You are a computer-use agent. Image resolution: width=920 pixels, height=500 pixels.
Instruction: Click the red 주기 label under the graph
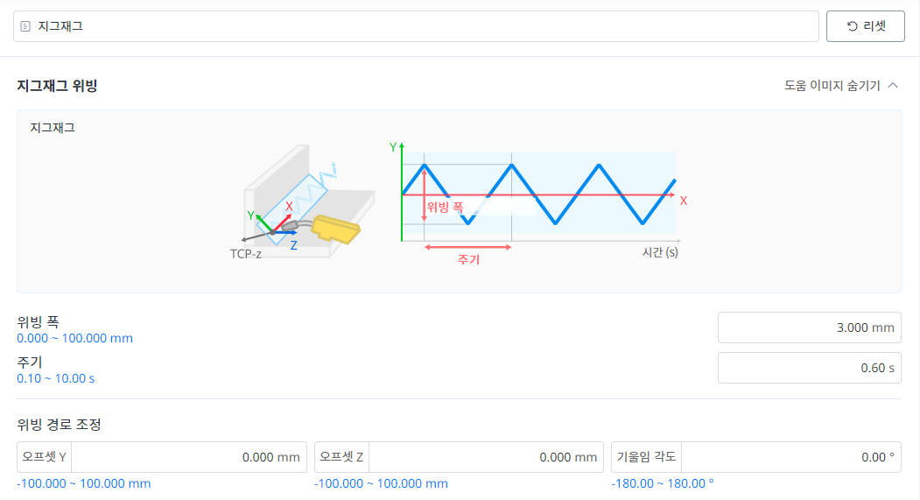(x=468, y=260)
